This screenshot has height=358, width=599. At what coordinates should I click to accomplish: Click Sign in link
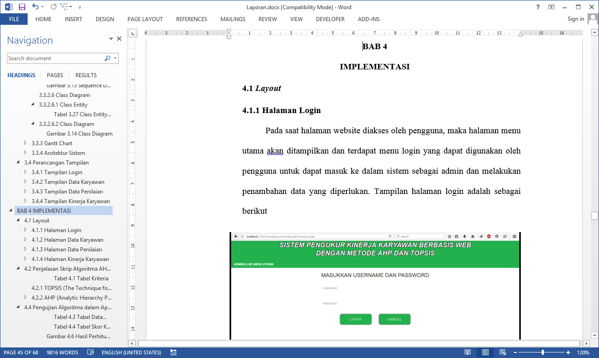pos(576,19)
